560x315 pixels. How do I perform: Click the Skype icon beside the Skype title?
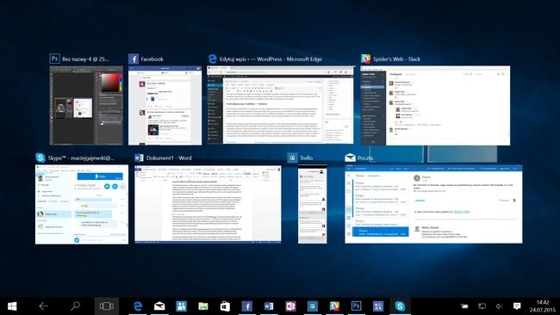40,157
